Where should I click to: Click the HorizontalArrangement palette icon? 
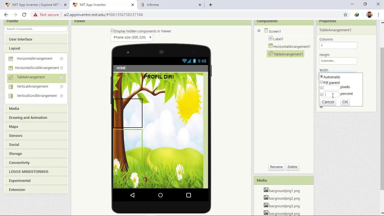pos(11,59)
